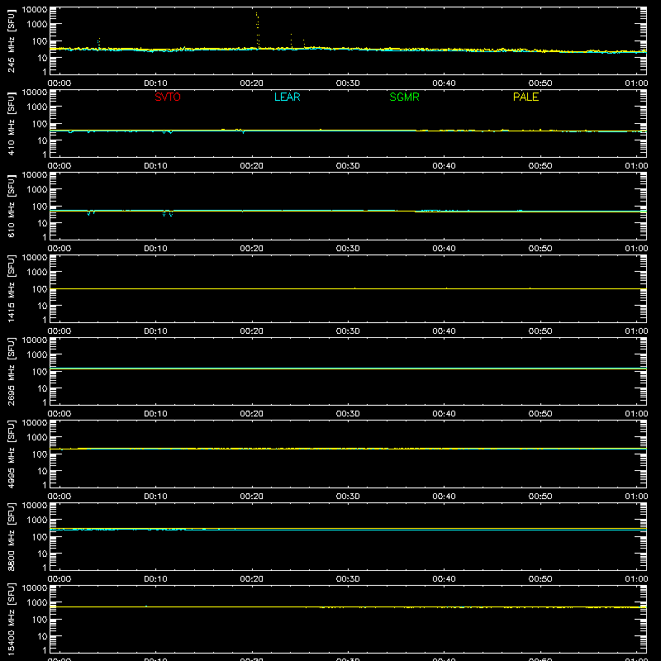
Task: Click 00:30 tick label under the 245 MHz panel
Action: tap(348, 83)
